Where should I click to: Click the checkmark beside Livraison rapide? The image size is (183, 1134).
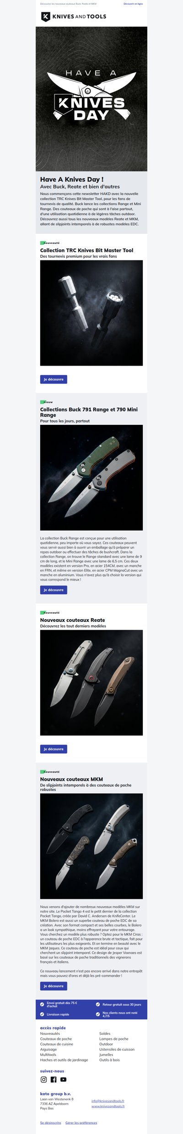[x=42, y=1014]
